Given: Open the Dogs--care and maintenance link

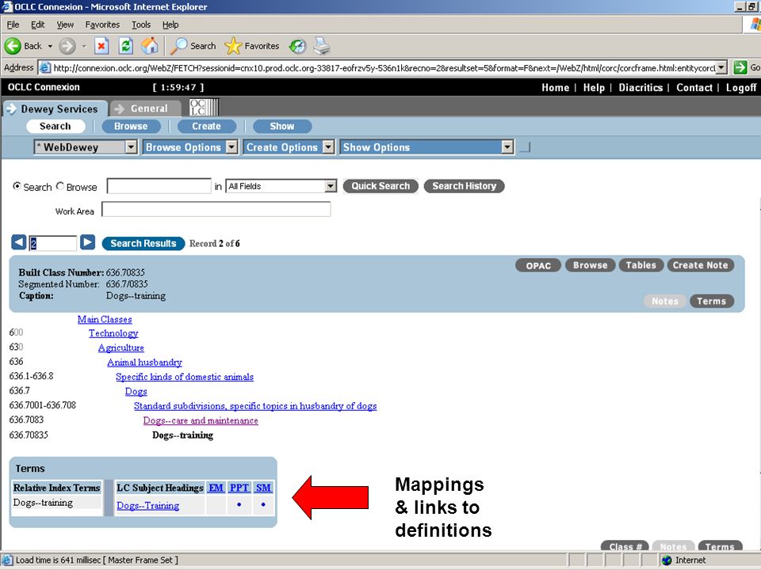Looking at the screenshot, I should [201, 420].
